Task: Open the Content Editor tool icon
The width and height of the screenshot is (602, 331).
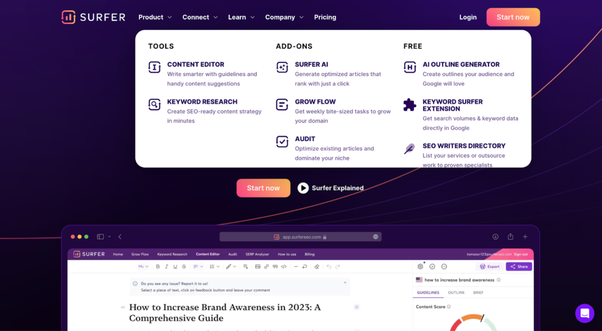Action: tap(155, 67)
